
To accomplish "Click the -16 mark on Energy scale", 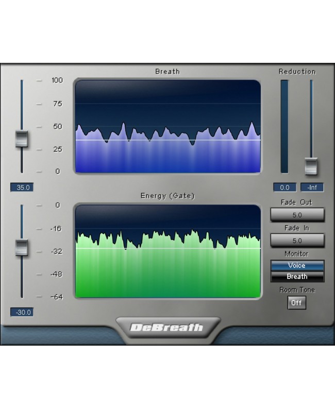I will [56, 229].
